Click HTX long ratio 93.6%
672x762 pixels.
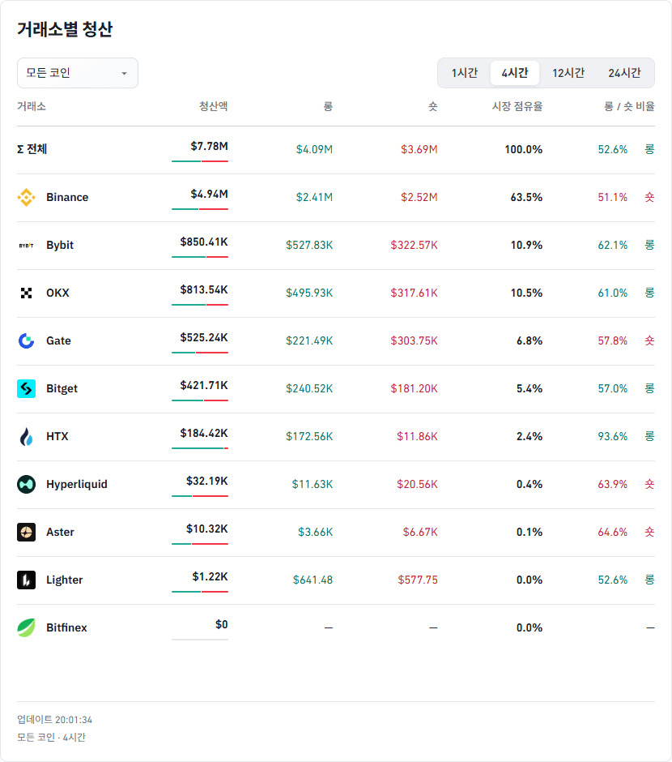(x=612, y=436)
